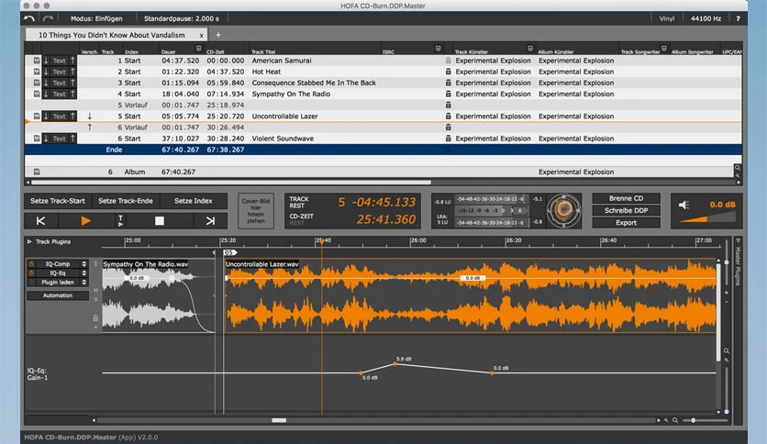Screen dimensions: 767x444
Task: Click Setze Track-Start button
Action: (x=58, y=201)
